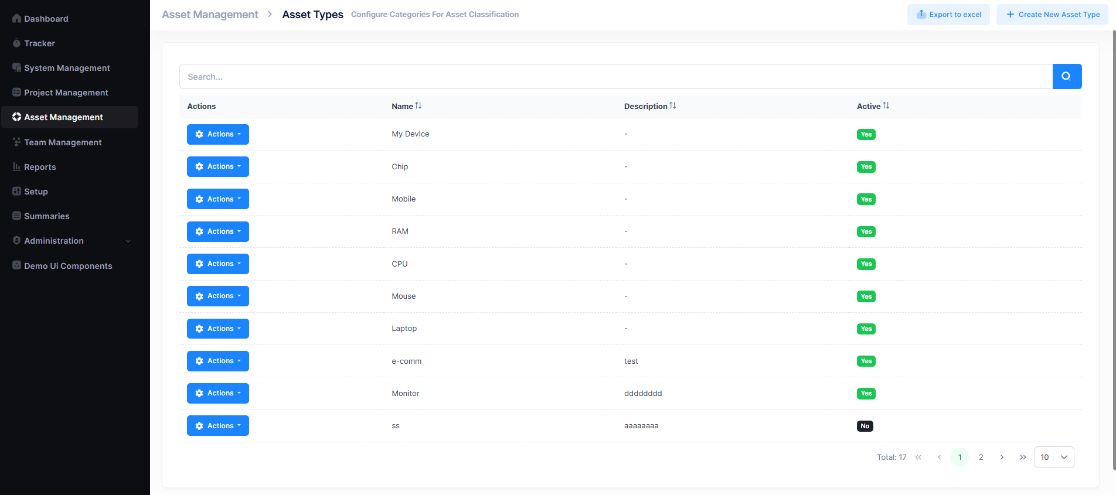Click the Tracker stopwatch icon
1116x495 pixels.
16,43
